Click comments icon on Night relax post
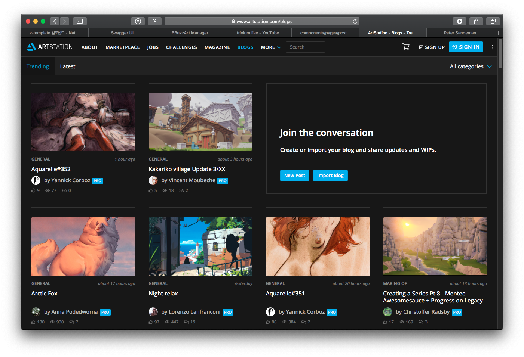This screenshot has width=524, height=357. point(186,322)
